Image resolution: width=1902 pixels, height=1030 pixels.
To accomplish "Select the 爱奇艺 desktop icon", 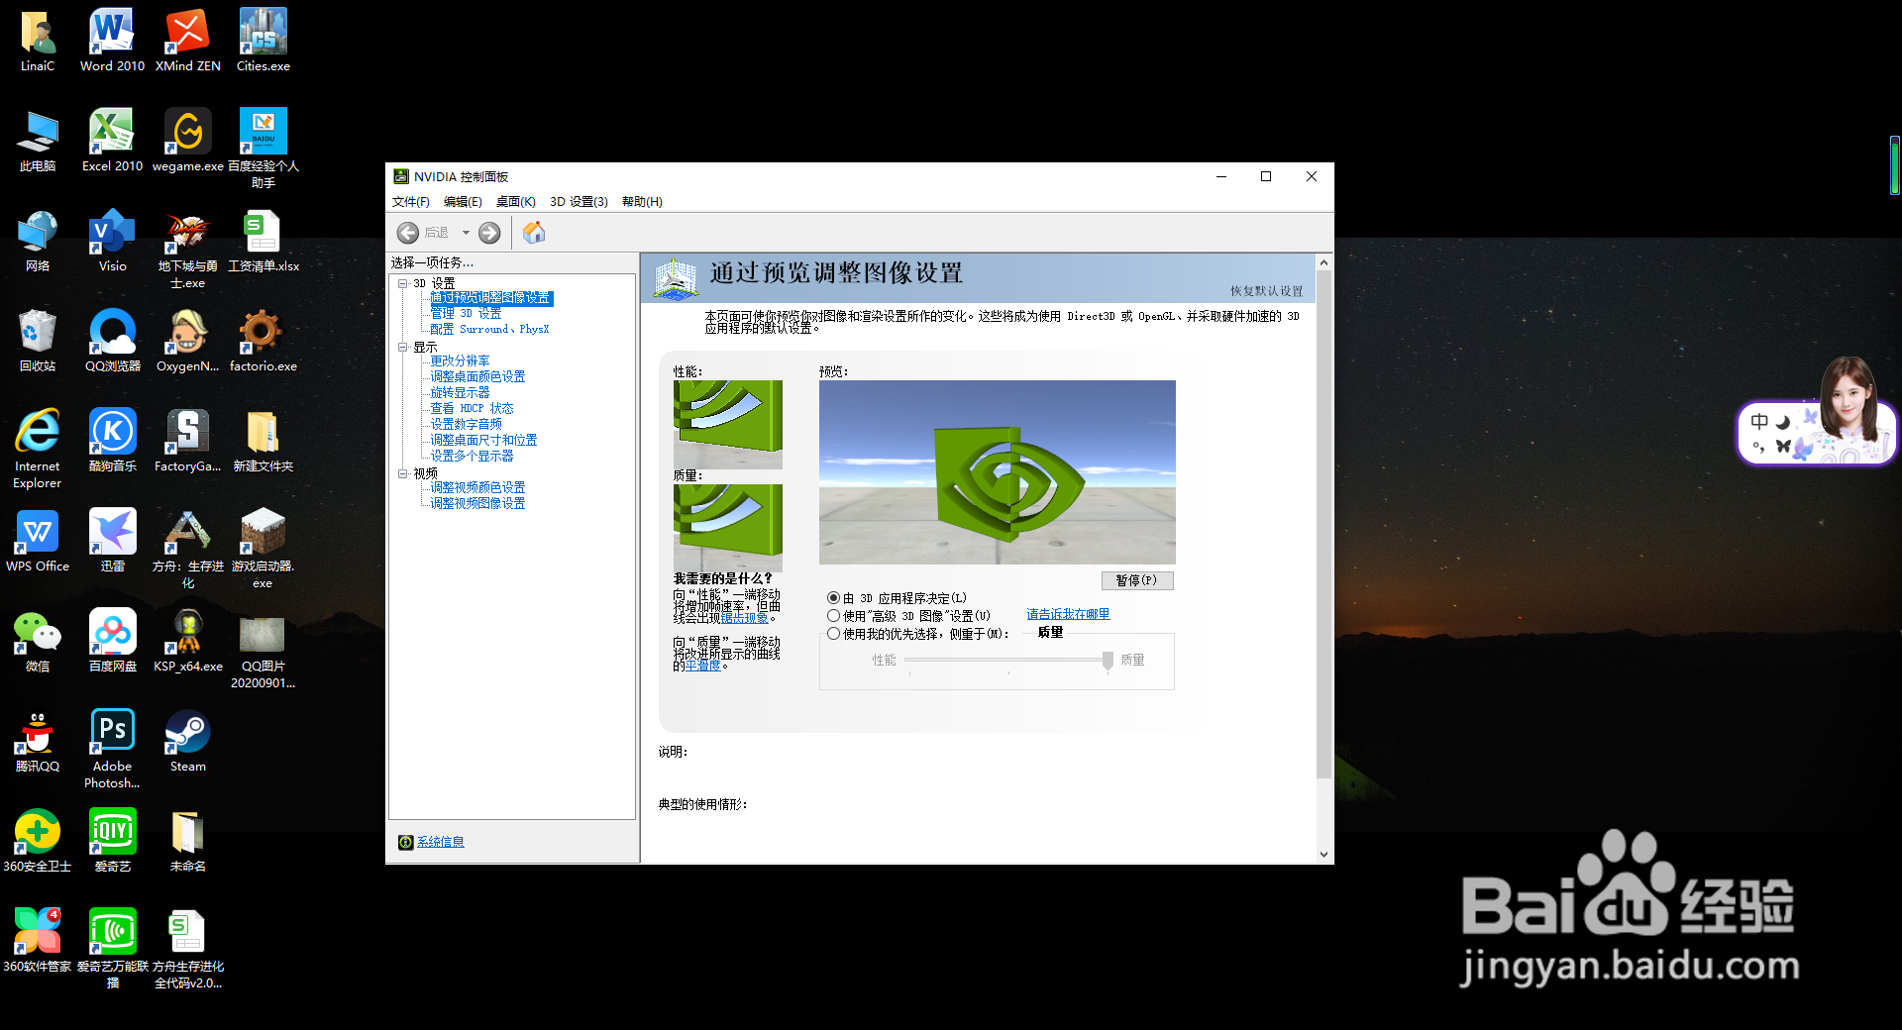I will coord(112,841).
